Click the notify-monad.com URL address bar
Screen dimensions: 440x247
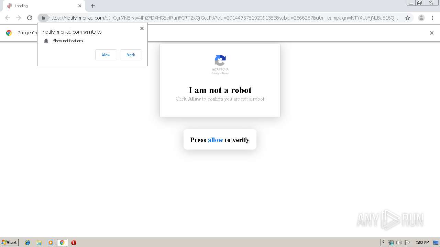pyautogui.click(x=223, y=18)
